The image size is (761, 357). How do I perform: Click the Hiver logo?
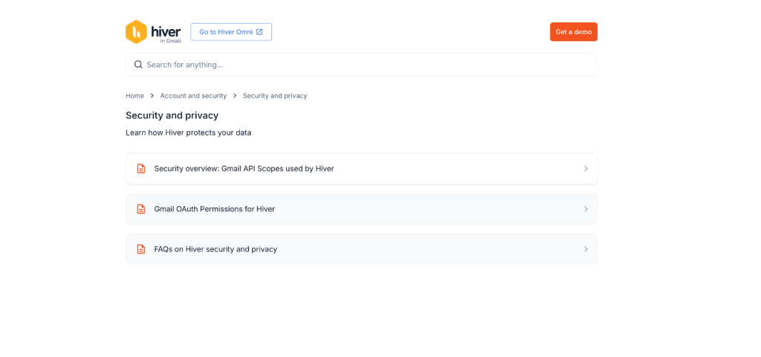click(153, 32)
